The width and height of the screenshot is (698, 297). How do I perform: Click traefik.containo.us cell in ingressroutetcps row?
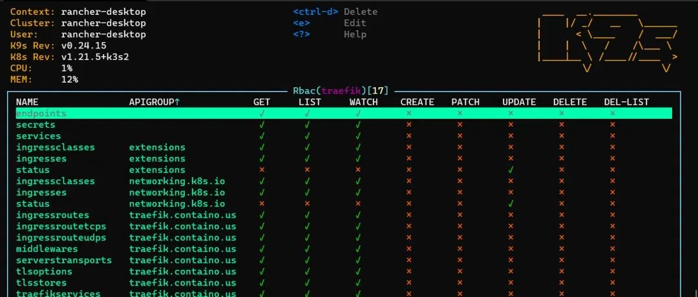click(x=182, y=227)
